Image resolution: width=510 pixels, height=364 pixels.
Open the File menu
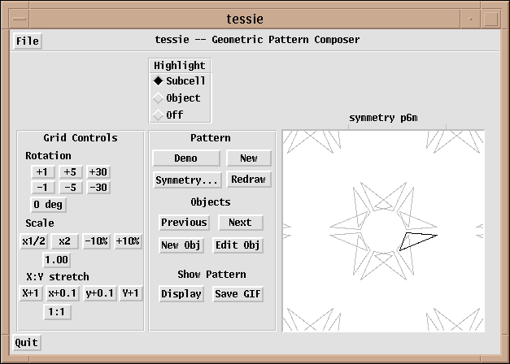(x=27, y=41)
